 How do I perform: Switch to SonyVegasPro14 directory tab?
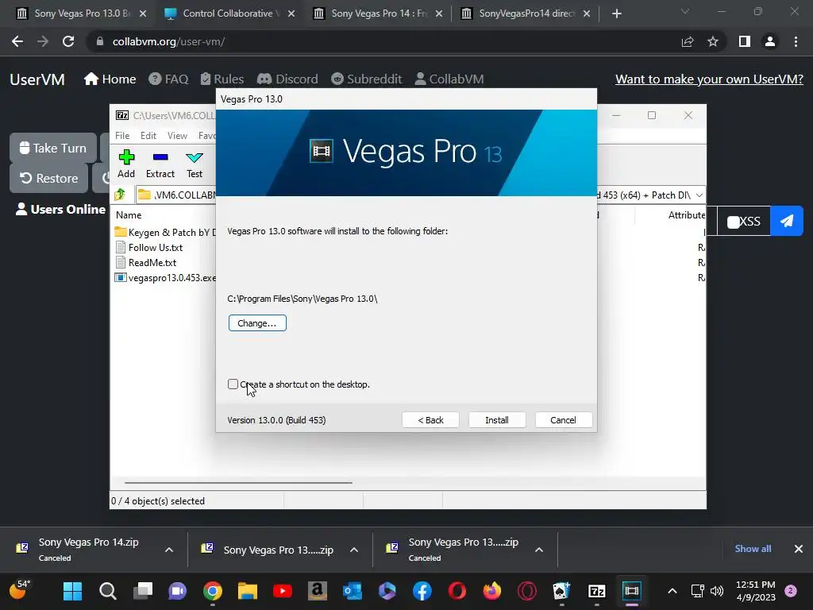tap(527, 14)
